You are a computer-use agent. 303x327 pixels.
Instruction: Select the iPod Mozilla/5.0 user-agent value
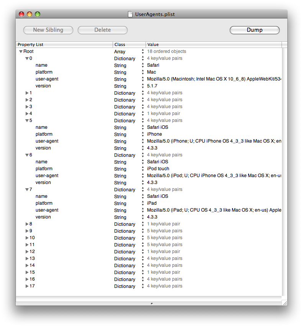click(x=214, y=176)
